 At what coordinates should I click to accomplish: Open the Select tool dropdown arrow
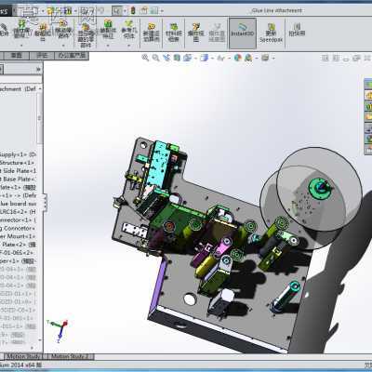tap(125, 11)
